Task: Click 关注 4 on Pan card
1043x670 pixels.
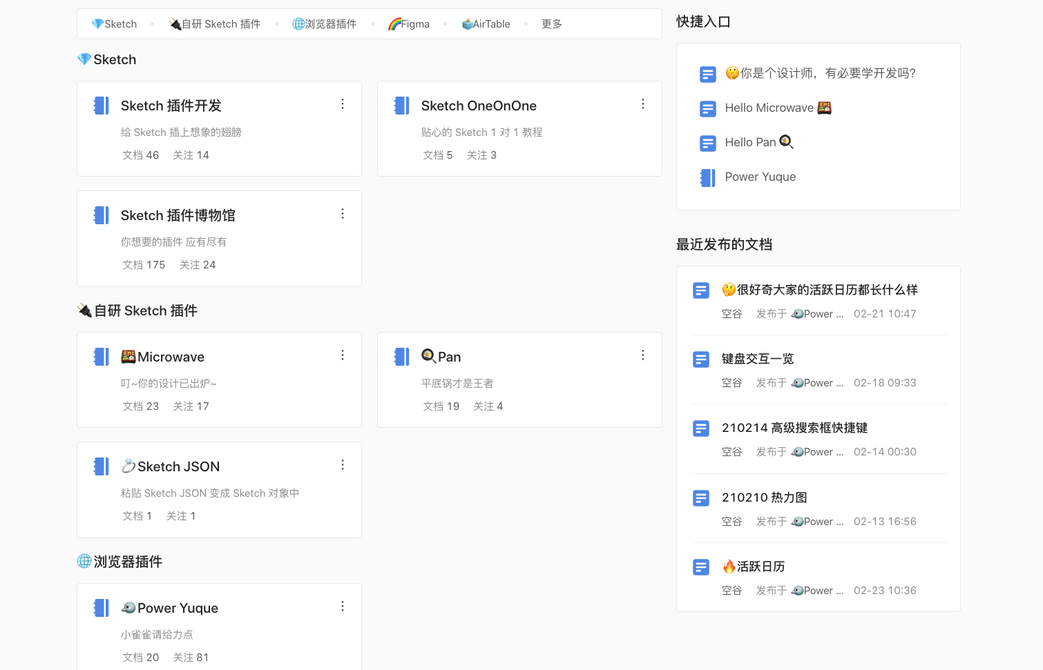Action: (488, 406)
